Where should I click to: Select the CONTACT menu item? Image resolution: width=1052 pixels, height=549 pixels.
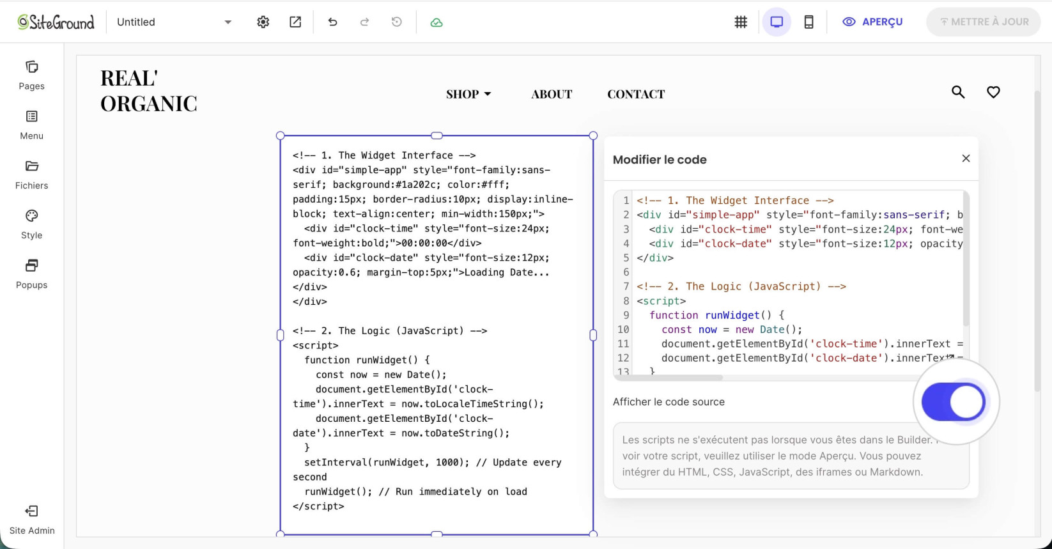[x=636, y=94]
